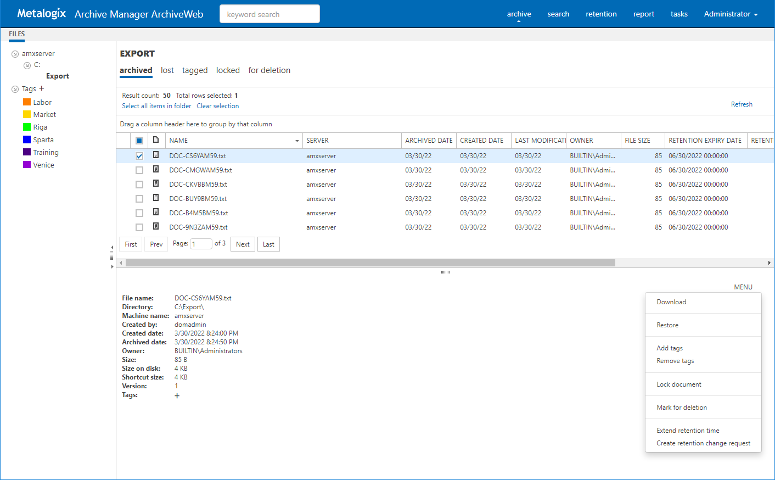Select the orange Labor tag swatch
The height and width of the screenshot is (480, 775).
[27, 102]
